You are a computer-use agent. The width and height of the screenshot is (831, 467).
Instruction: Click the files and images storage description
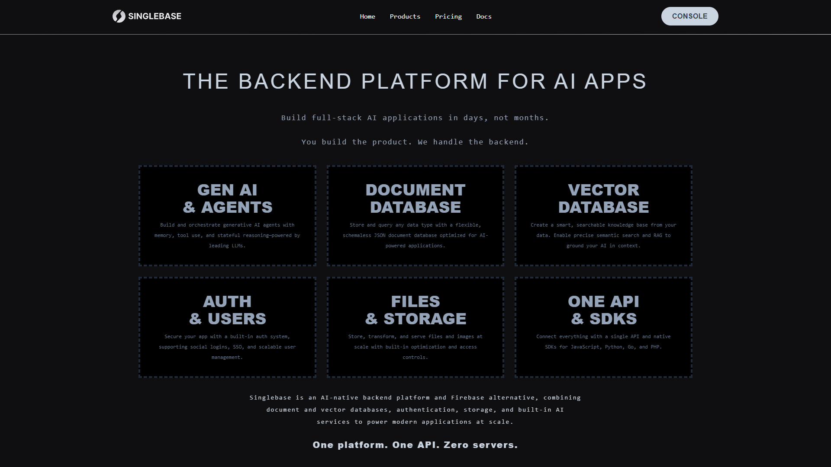coord(415,347)
